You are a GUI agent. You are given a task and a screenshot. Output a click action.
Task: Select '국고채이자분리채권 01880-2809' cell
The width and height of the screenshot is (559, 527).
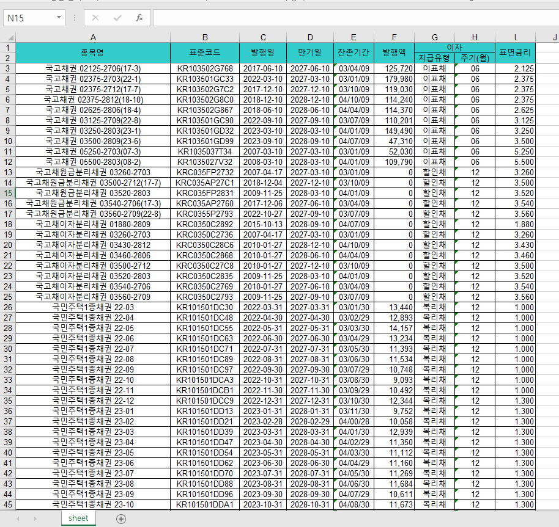click(x=93, y=225)
